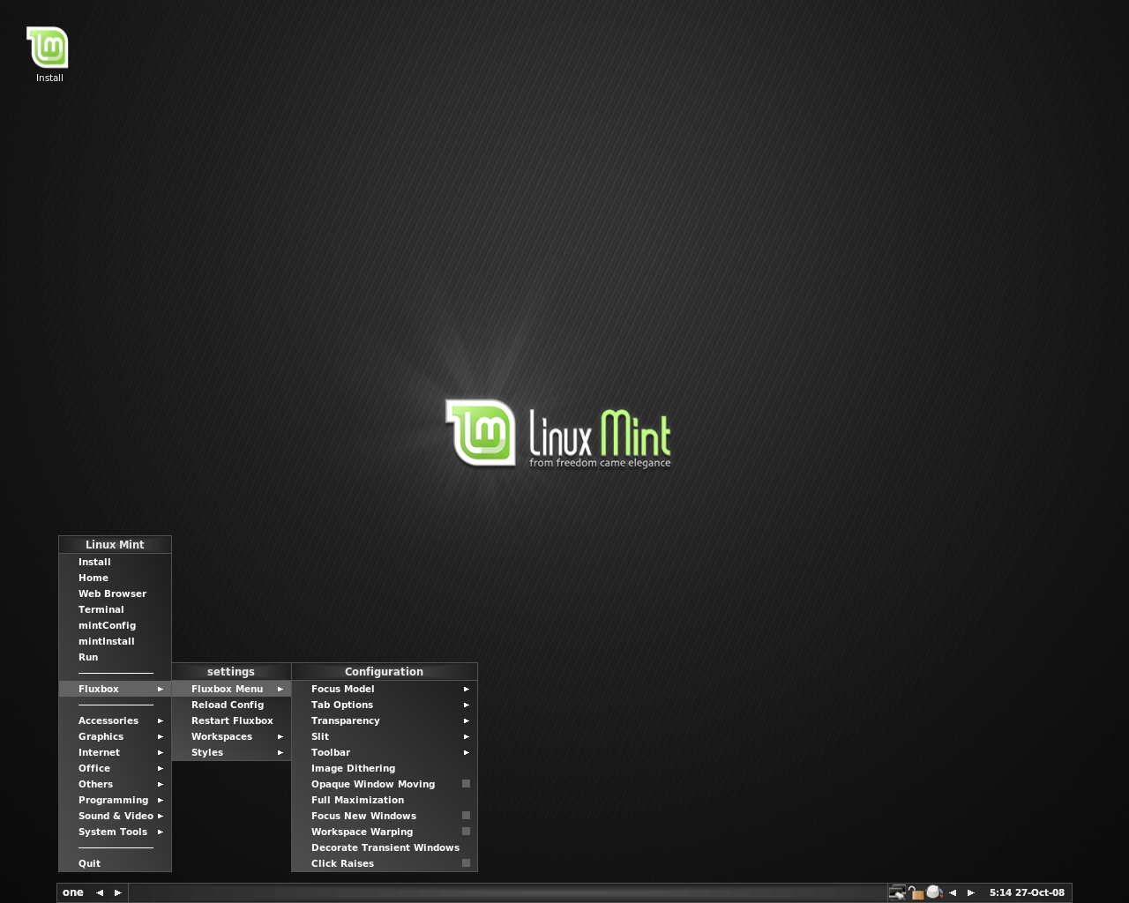
Task: Toggle Opaque Window Moving option
Action: (385, 784)
